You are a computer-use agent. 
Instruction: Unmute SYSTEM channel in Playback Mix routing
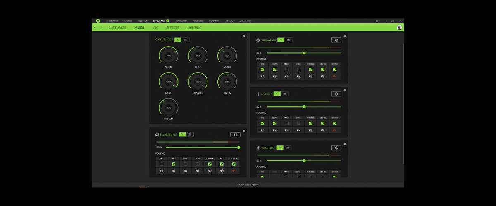click(234, 171)
